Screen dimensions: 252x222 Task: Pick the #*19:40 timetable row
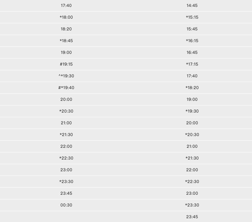pos(66,88)
